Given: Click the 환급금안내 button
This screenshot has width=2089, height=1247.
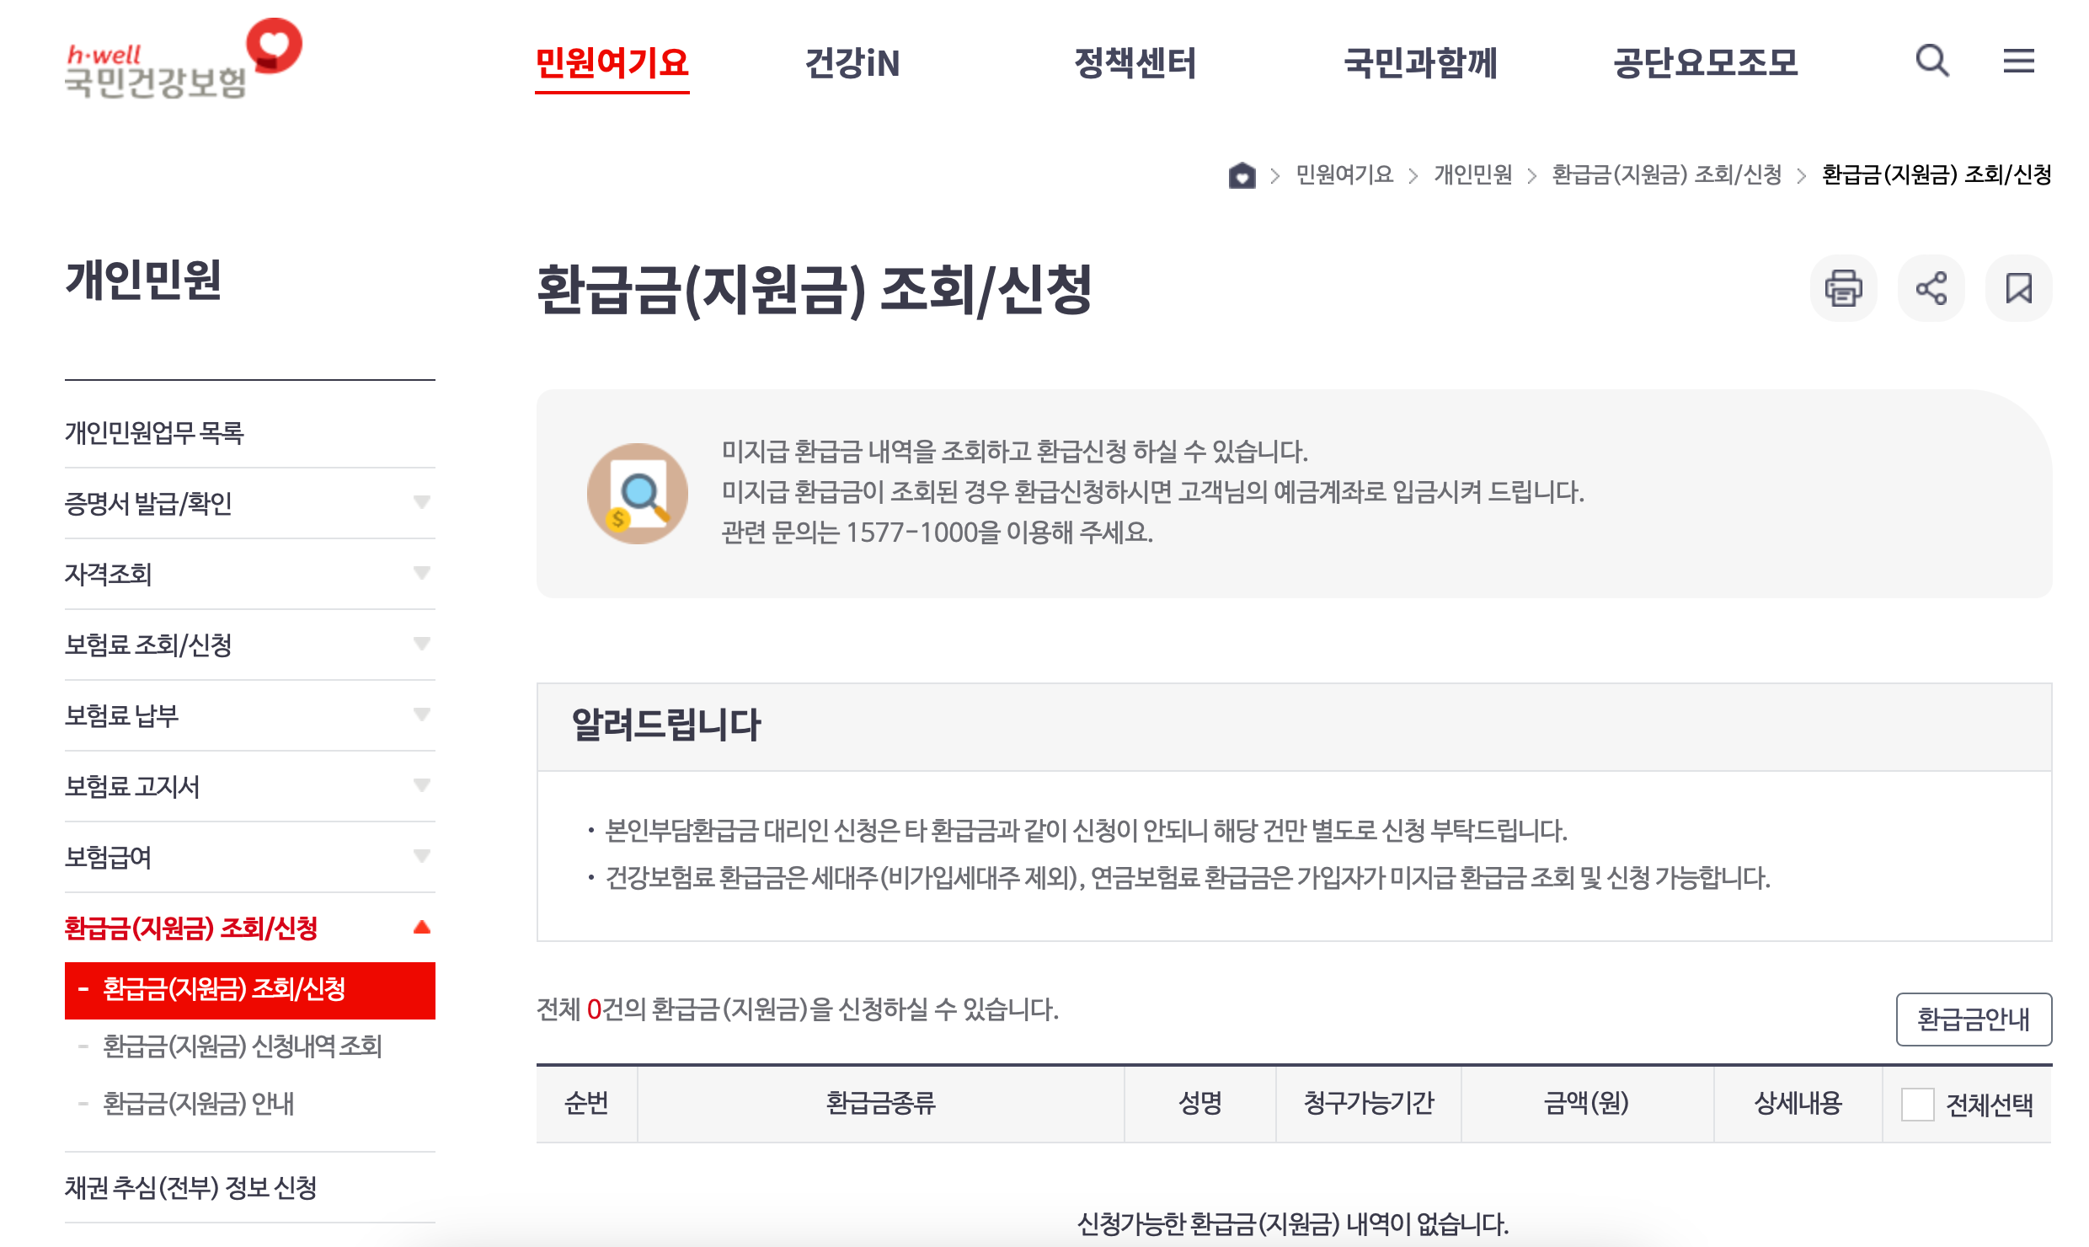Looking at the screenshot, I should tap(1973, 1020).
